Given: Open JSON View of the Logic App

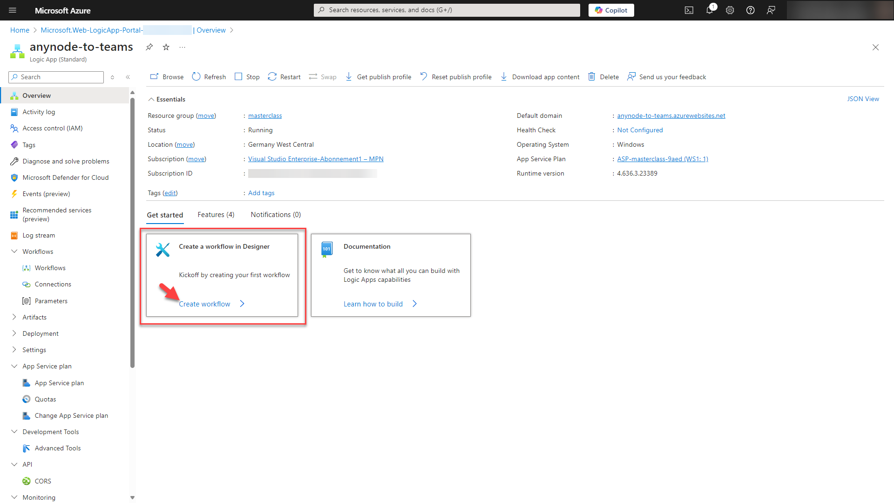Looking at the screenshot, I should [x=863, y=99].
